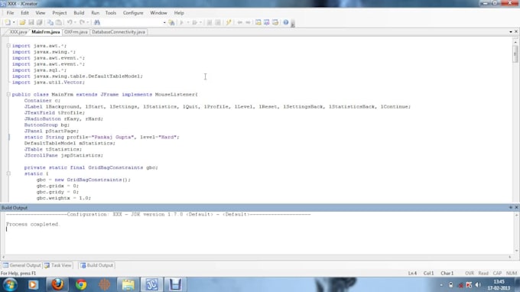Open the search text combo box dropdown
This screenshot has width=520, height=292.
(164, 22)
